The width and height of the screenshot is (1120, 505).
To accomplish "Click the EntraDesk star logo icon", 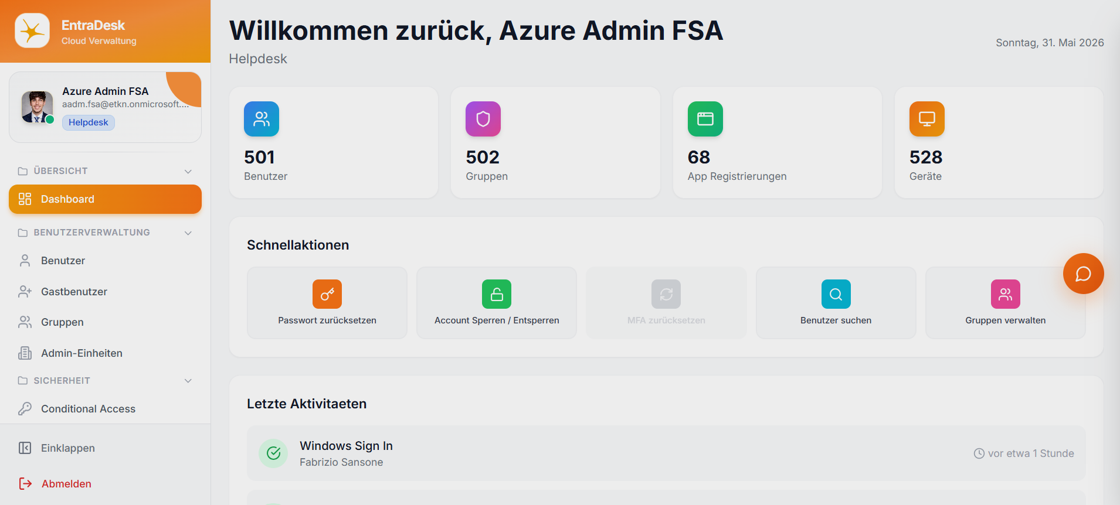I will tap(32, 31).
